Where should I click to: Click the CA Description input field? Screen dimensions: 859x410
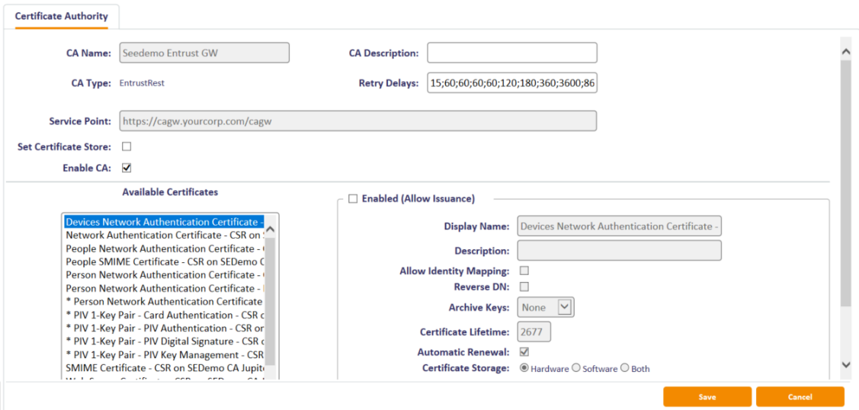pyautogui.click(x=511, y=53)
